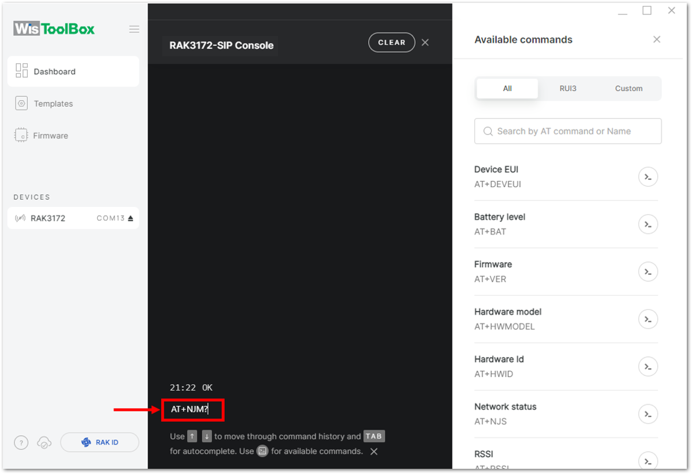This screenshot has width=692, height=474.
Task: Click the search magnifier icon
Action: click(488, 131)
